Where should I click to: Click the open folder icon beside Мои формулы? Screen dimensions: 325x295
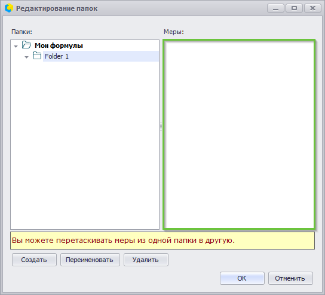[26, 45]
